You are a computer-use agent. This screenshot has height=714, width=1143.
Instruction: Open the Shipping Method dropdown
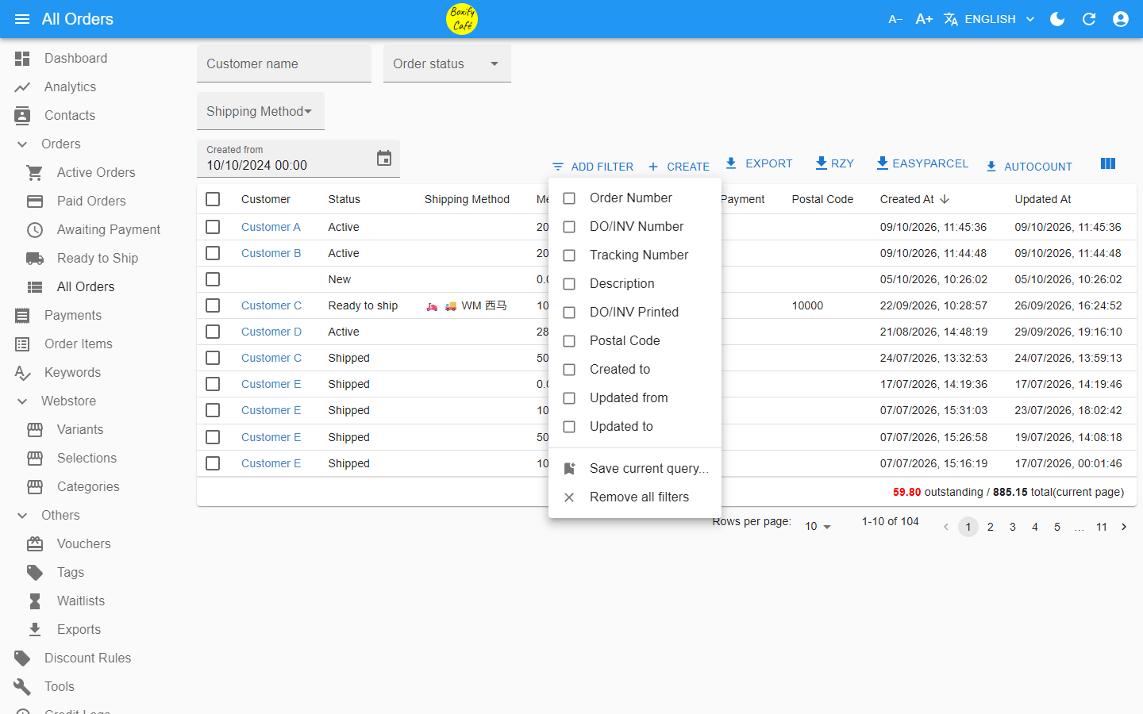(x=260, y=111)
